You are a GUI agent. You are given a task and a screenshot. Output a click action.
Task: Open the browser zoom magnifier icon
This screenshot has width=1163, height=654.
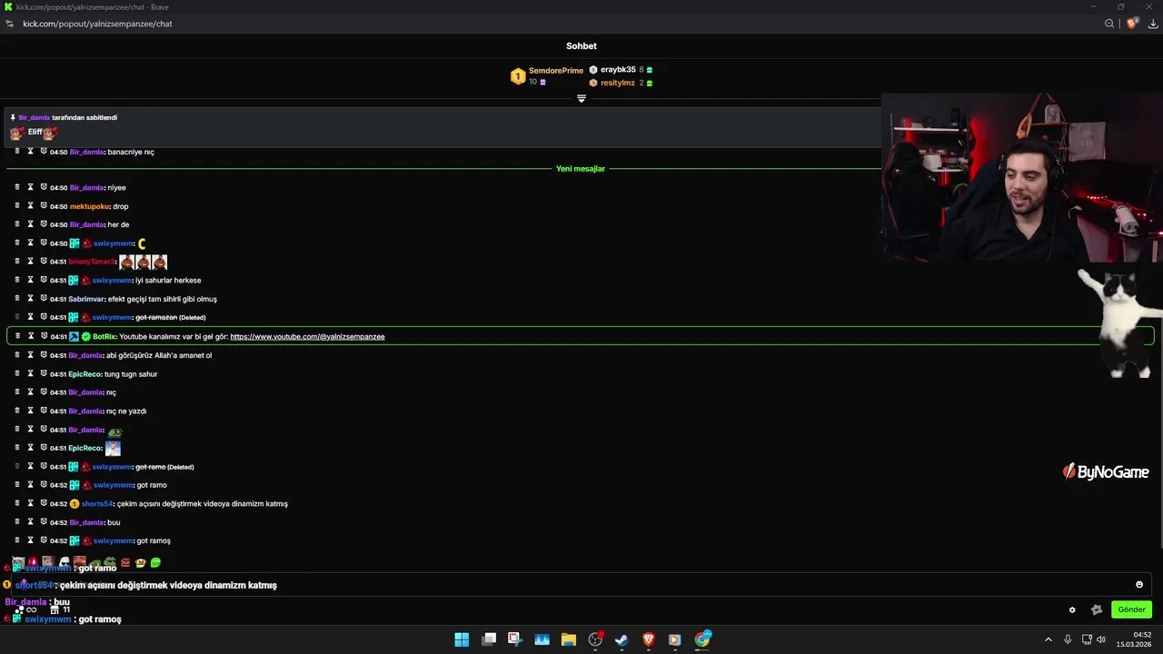[x=1109, y=24]
